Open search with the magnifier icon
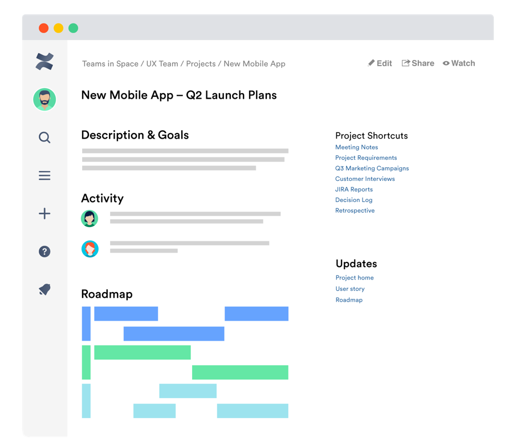 point(44,137)
